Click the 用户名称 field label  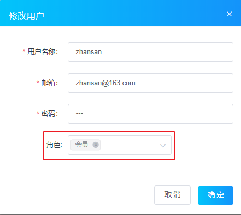tap(43, 51)
